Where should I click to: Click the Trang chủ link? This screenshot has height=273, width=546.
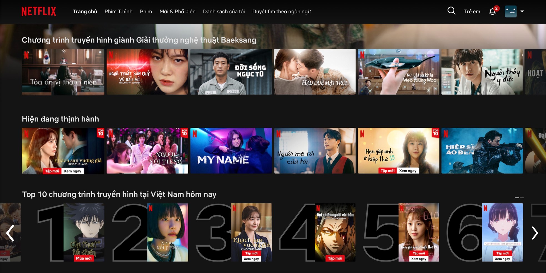[85, 11]
